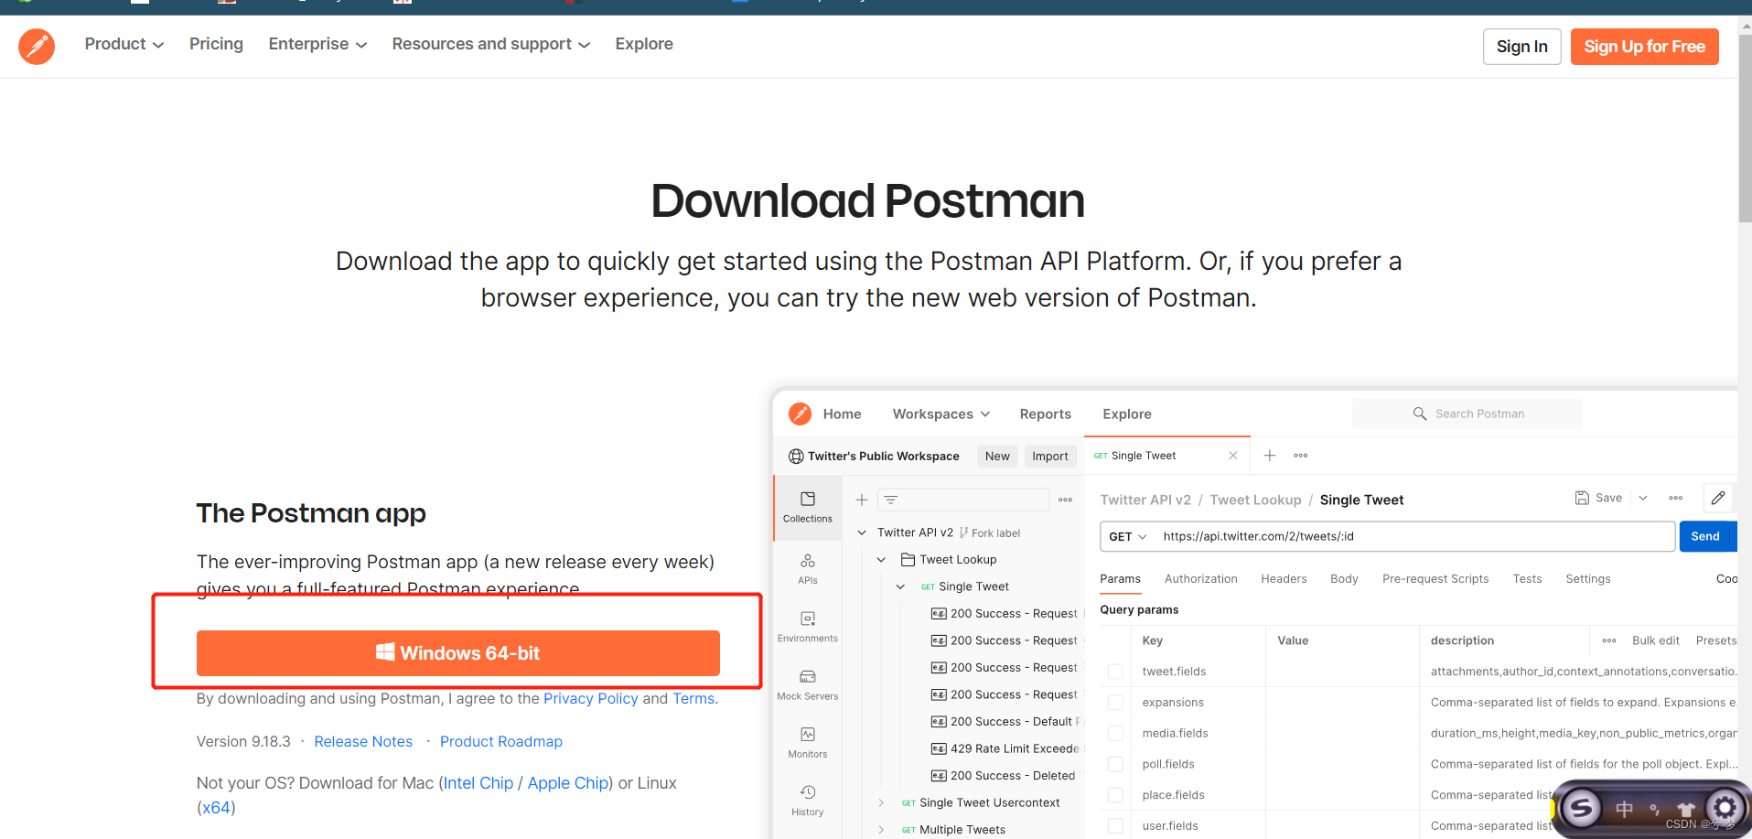
Task: Click the Sign In button
Action: pos(1522,47)
